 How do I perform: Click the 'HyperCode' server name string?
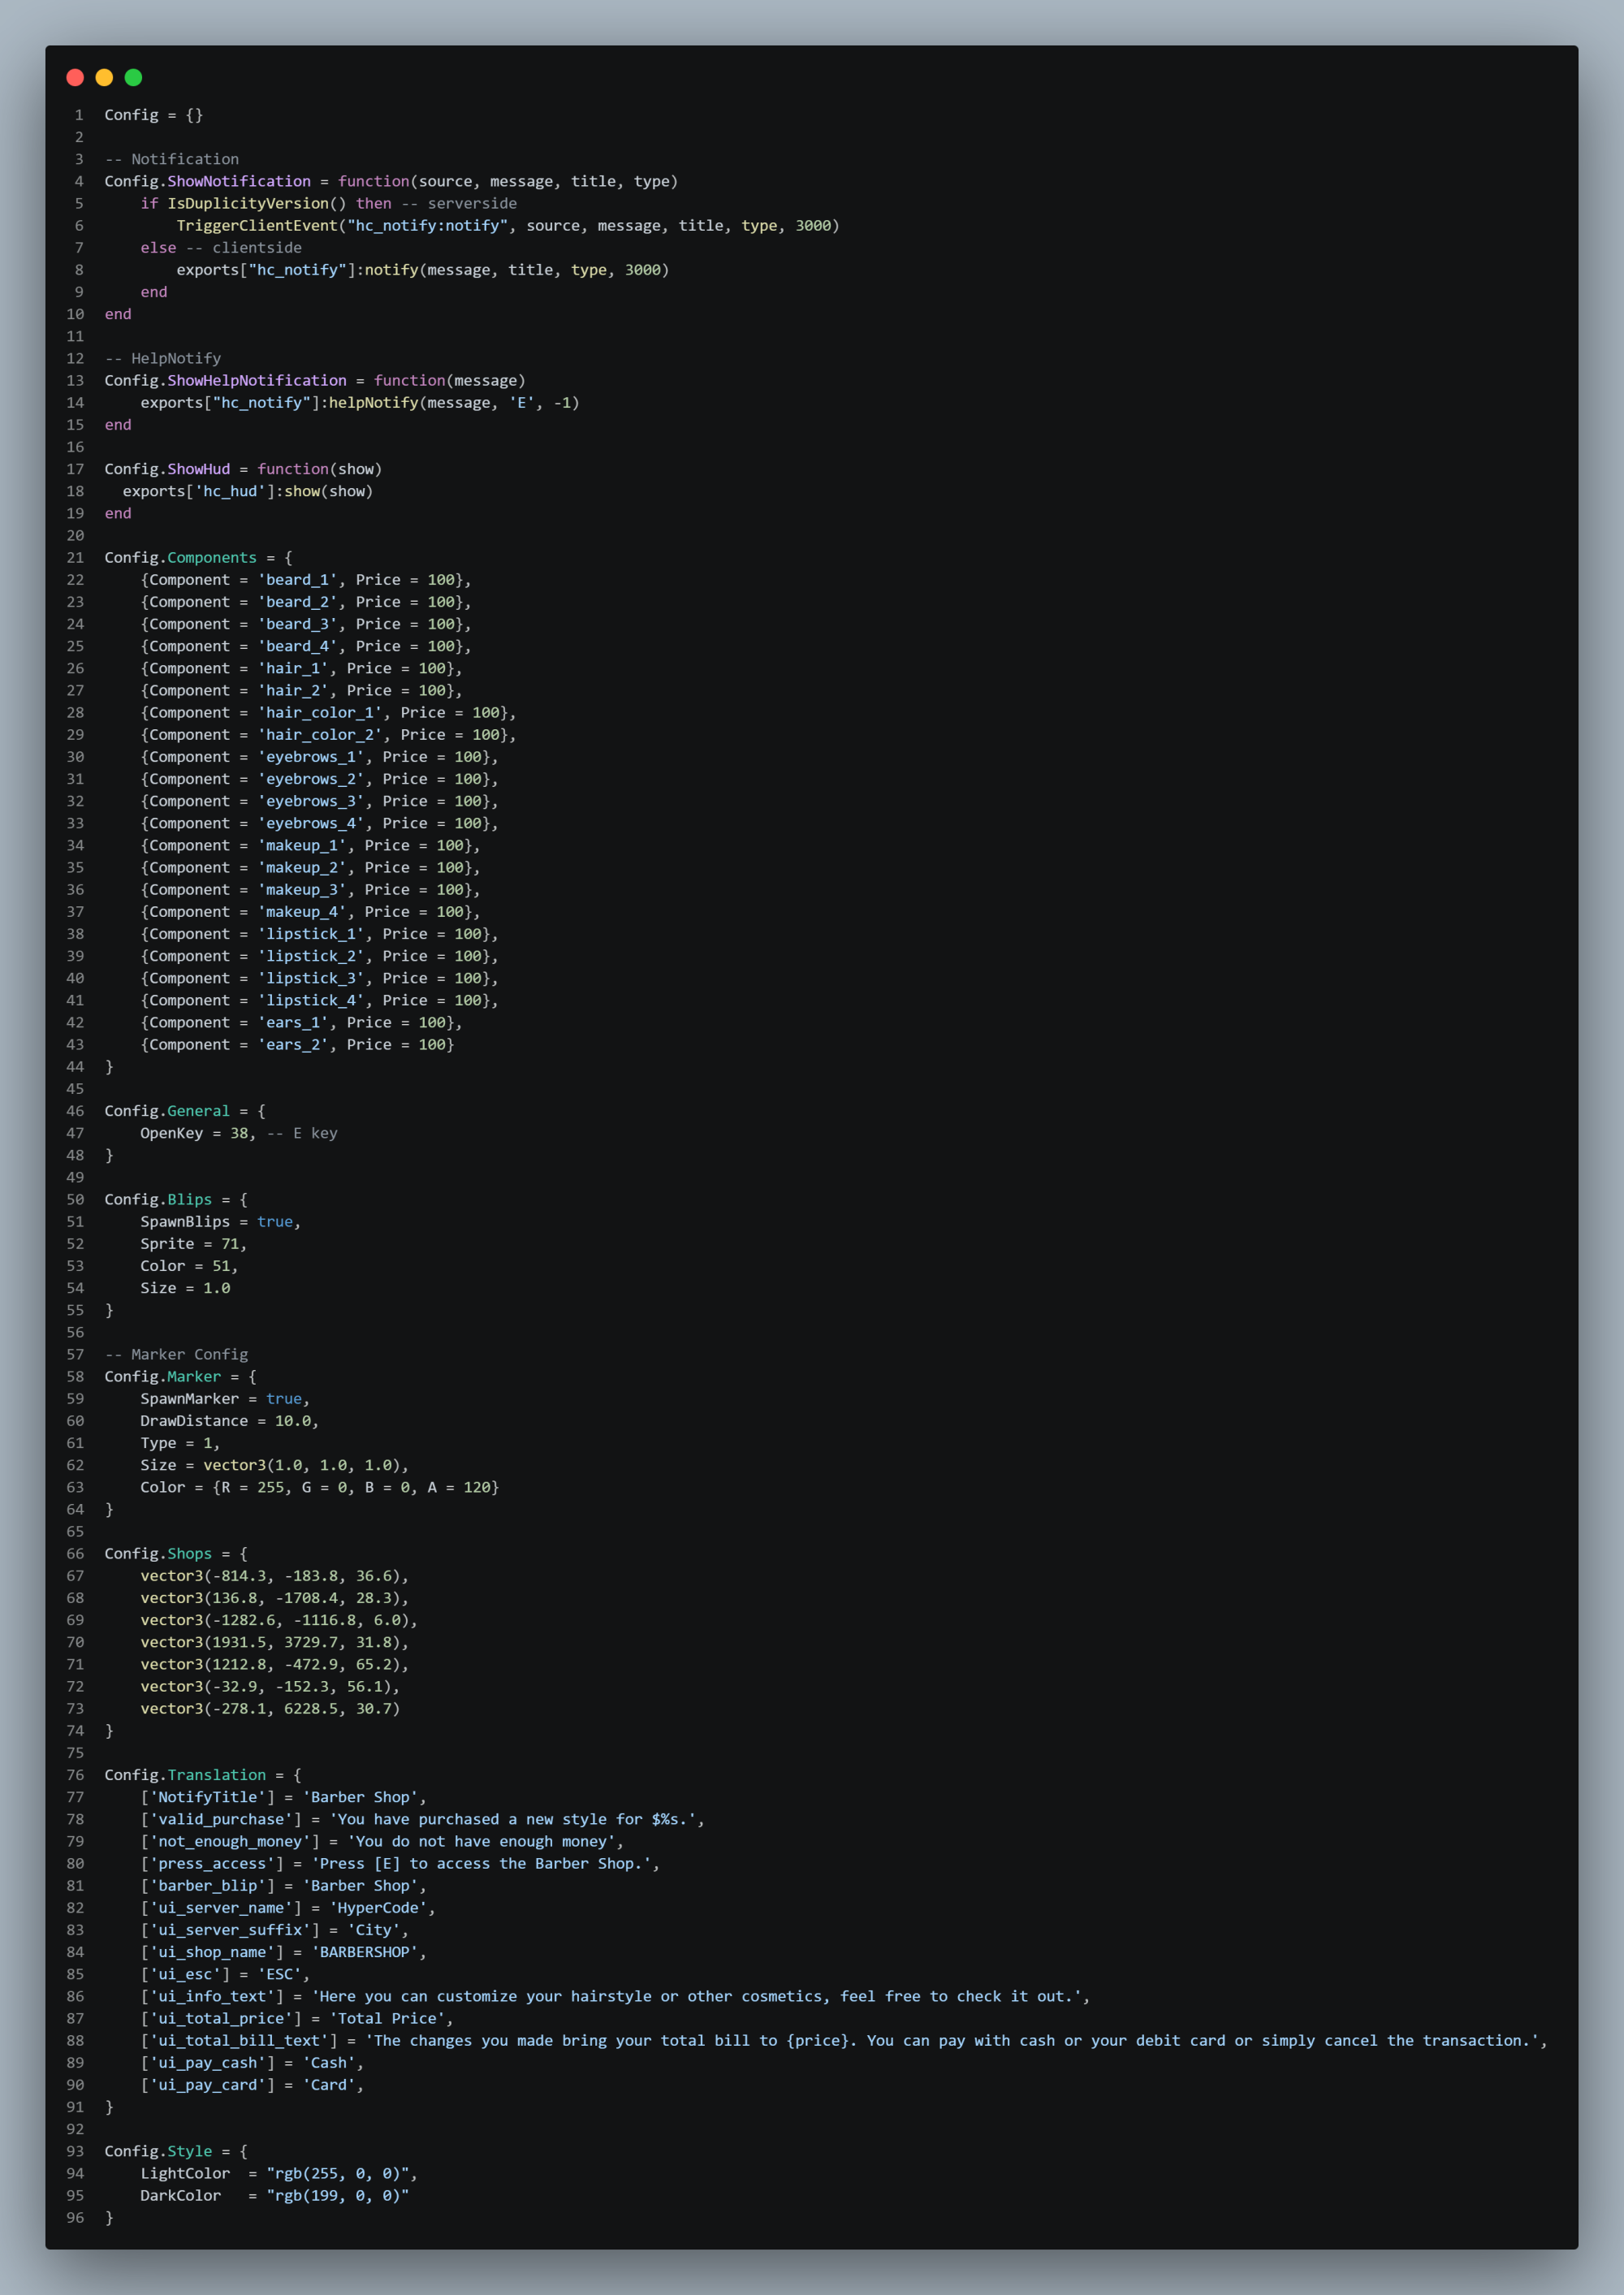tap(378, 1907)
